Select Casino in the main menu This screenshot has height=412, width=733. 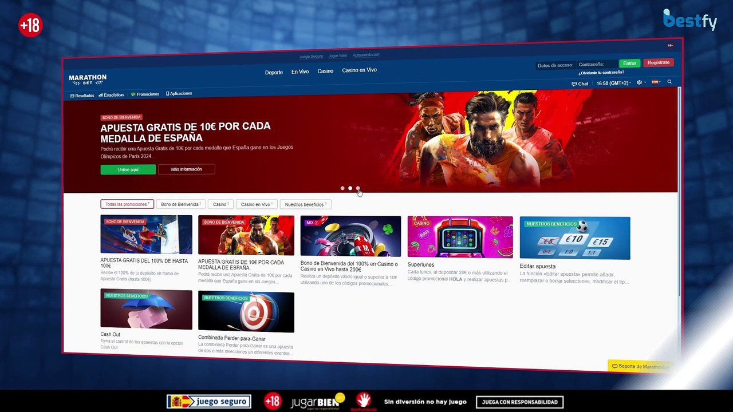pos(325,71)
